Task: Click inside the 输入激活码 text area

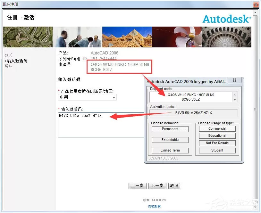Action: click(x=101, y=125)
